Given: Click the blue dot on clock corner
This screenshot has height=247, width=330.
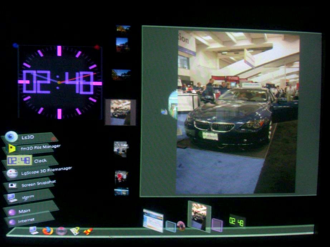Looking at the screenshot, I should [15, 45].
